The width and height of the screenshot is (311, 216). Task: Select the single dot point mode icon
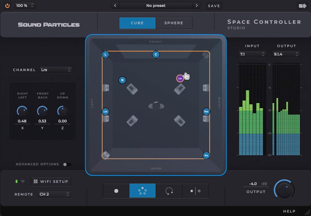click(x=116, y=191)
